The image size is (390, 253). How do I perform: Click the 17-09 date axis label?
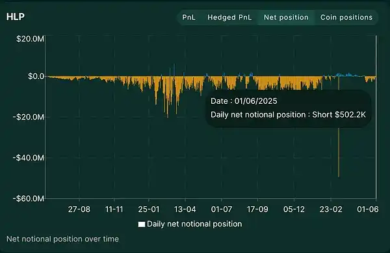(257, 210)
